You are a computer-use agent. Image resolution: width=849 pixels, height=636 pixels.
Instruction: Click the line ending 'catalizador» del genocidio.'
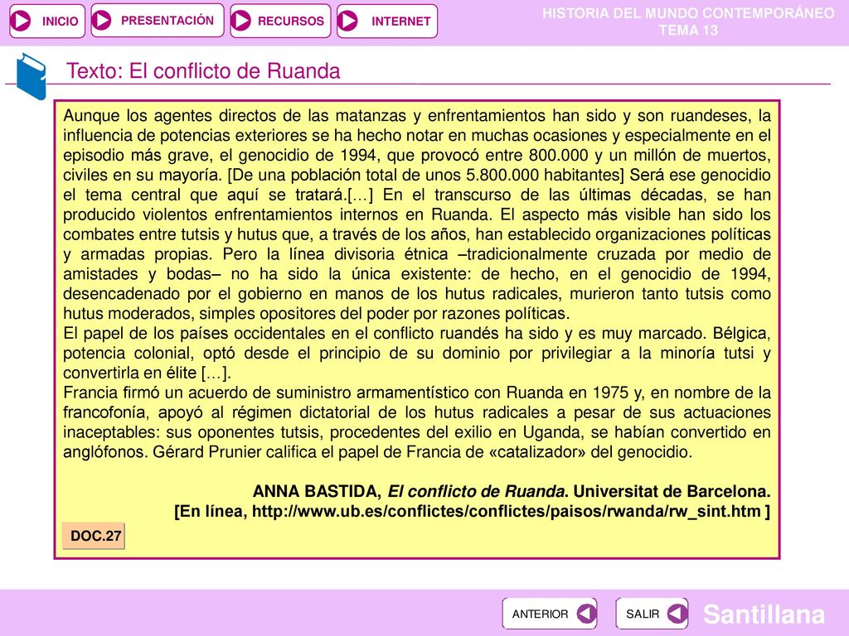pyautogui.click(x=378, y=451)
